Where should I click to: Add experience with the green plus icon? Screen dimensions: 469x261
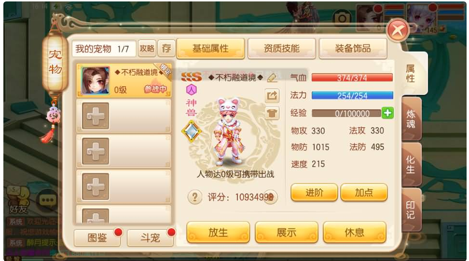point(387,113)
